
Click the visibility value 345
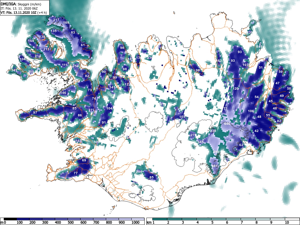coord(200,142)
